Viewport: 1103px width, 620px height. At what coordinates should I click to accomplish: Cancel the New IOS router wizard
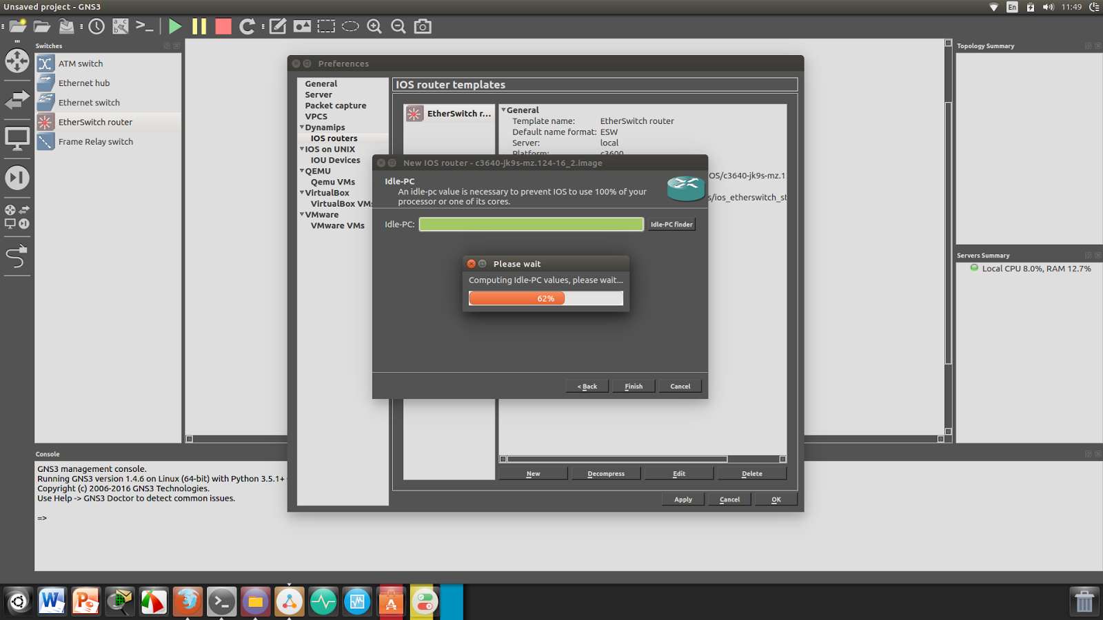click(x=680, y=386)
